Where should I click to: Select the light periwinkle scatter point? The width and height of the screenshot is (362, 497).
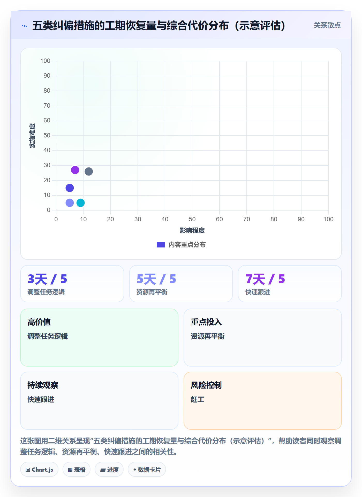tap(70, 203)
